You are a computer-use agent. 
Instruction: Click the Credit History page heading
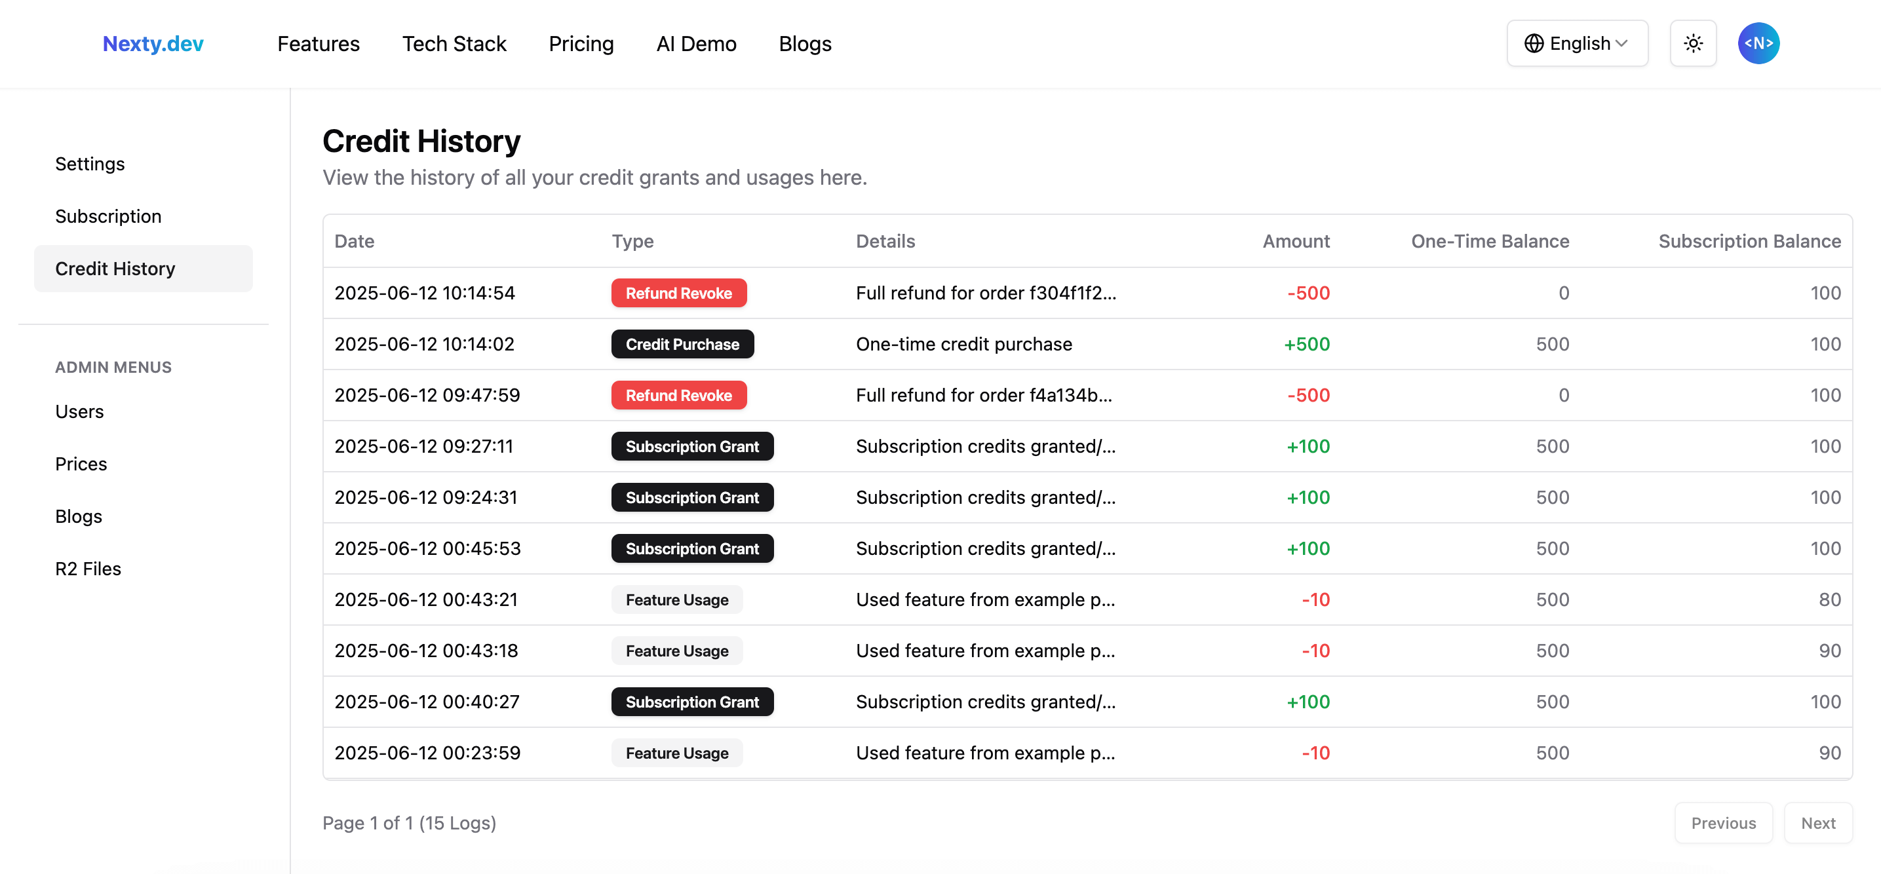click(x=421, y=142)
